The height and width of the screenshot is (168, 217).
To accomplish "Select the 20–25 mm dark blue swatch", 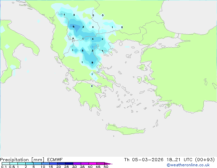I will [x=61, y=164].
